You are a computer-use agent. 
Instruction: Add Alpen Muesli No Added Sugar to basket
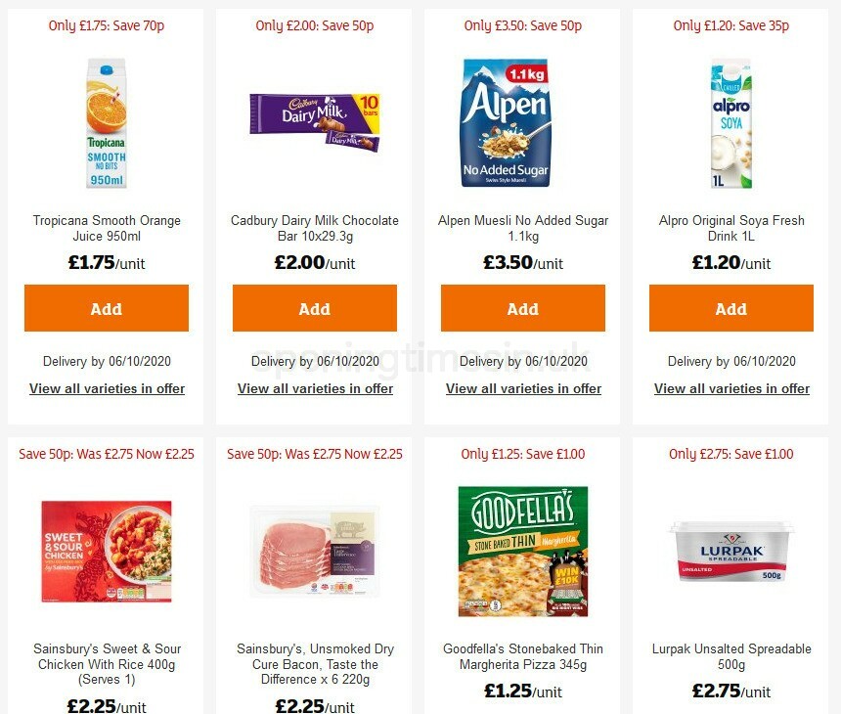click(x=522, y=308)
